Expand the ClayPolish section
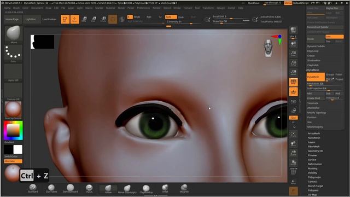The height and width of the screenshot is (197, 350). point(313,65)
